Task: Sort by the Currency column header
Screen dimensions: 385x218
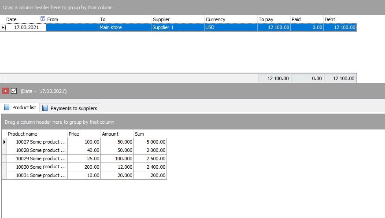Action: tap(230, 19)
